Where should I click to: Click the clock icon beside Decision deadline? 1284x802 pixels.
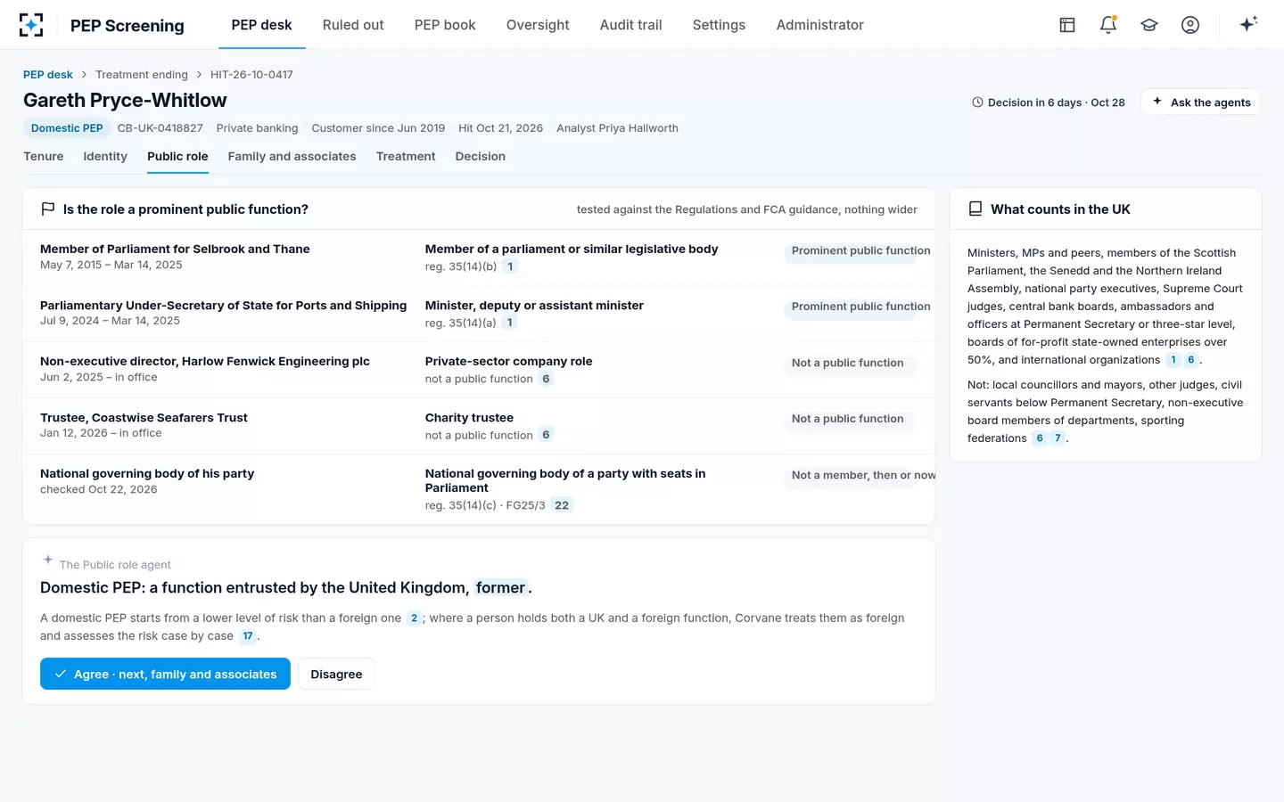[x=977, y=102]
